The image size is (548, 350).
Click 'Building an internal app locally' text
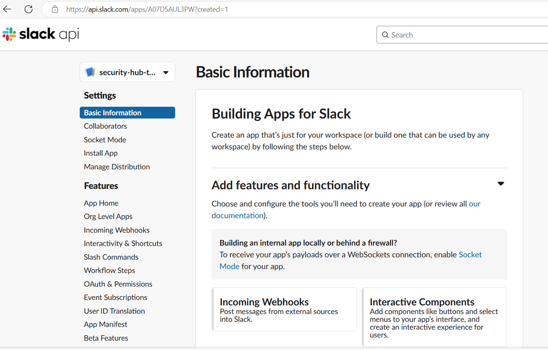[x=308, y=243]
